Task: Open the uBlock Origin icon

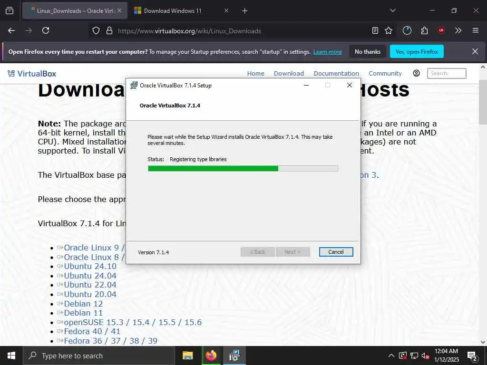Action: pos(441,30)
